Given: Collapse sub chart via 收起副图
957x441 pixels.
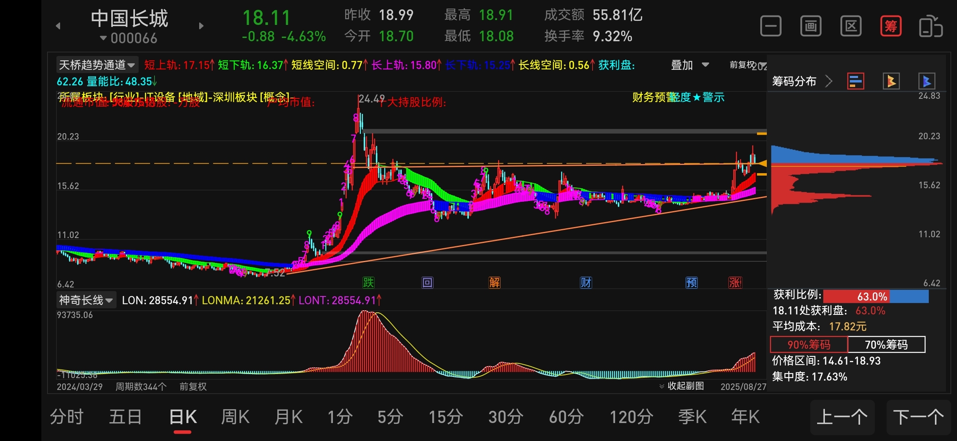Looking at the screenshot, I should click(682, 386).
